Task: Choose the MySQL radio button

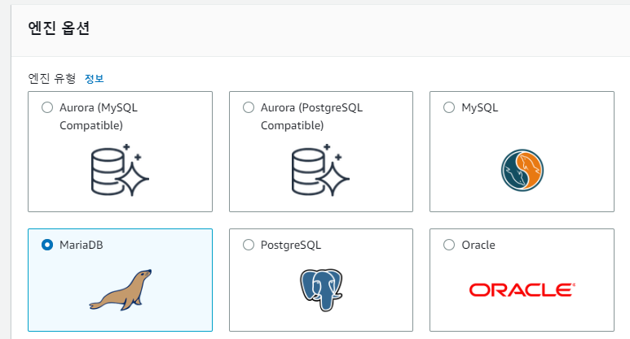Action: (449, 107)
